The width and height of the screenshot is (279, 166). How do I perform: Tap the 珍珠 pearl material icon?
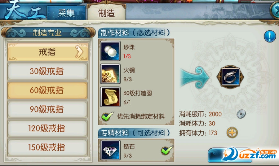pyautogui.click(x=110, y=51)
